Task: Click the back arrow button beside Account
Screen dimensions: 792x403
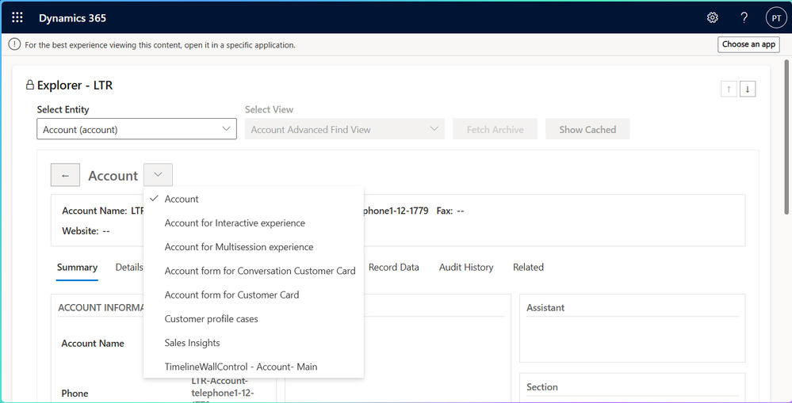Action: point(65,175)
